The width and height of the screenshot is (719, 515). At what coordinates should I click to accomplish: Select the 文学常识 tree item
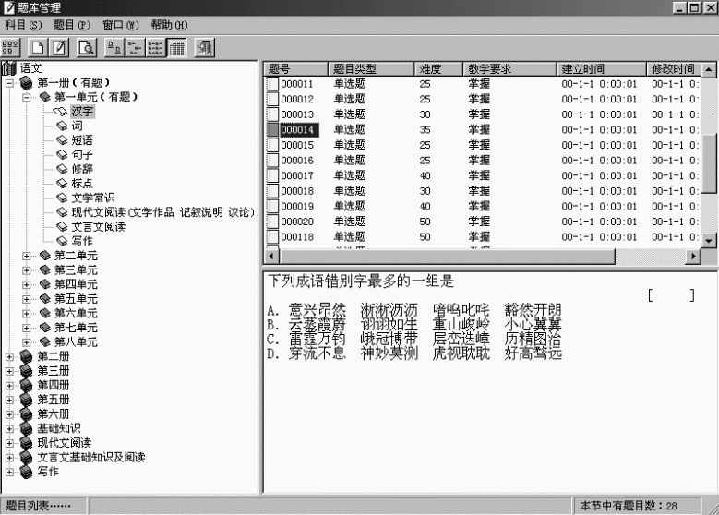point(93,198)
